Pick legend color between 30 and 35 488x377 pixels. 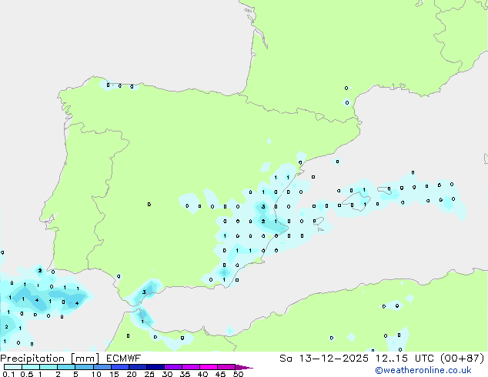tap(173, 367)
